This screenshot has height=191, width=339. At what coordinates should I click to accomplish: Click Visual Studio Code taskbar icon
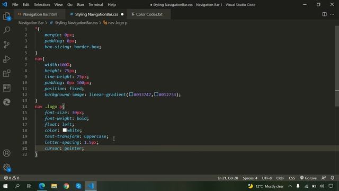pyautogui.click(x=91, y=186)
